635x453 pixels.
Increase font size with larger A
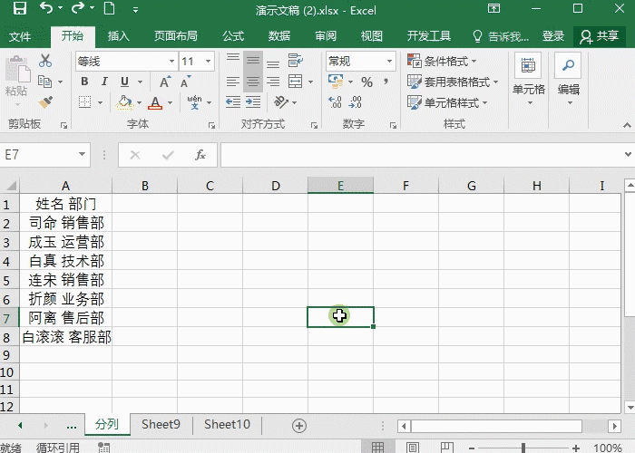click(x=165, y=82)
